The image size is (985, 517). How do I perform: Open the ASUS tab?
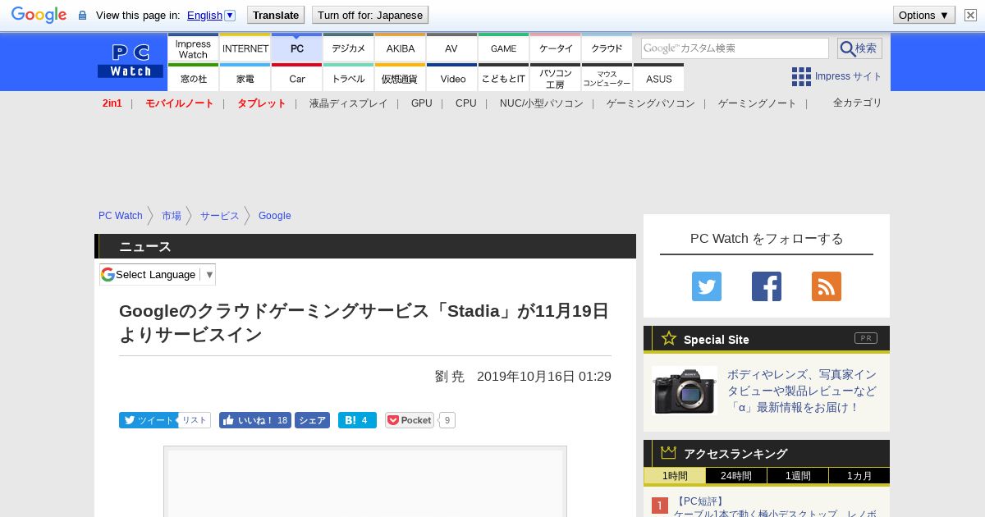click(x=659, y=78)
